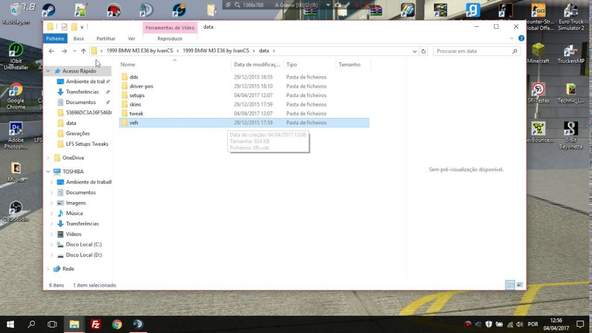Expand the OneDrive tree node
Viewport: 592px width, 333px height.
pos(48,158)
